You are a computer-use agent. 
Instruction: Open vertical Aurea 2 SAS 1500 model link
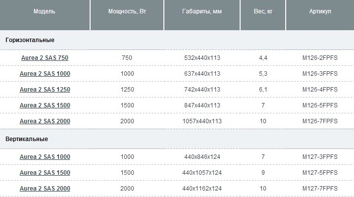45,172
